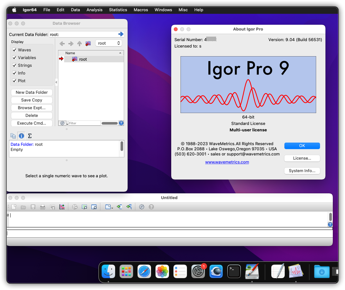Viewport: 345px width, 290px height.
Task: Toggle the Variables checkbox
Action: [14, 57]
